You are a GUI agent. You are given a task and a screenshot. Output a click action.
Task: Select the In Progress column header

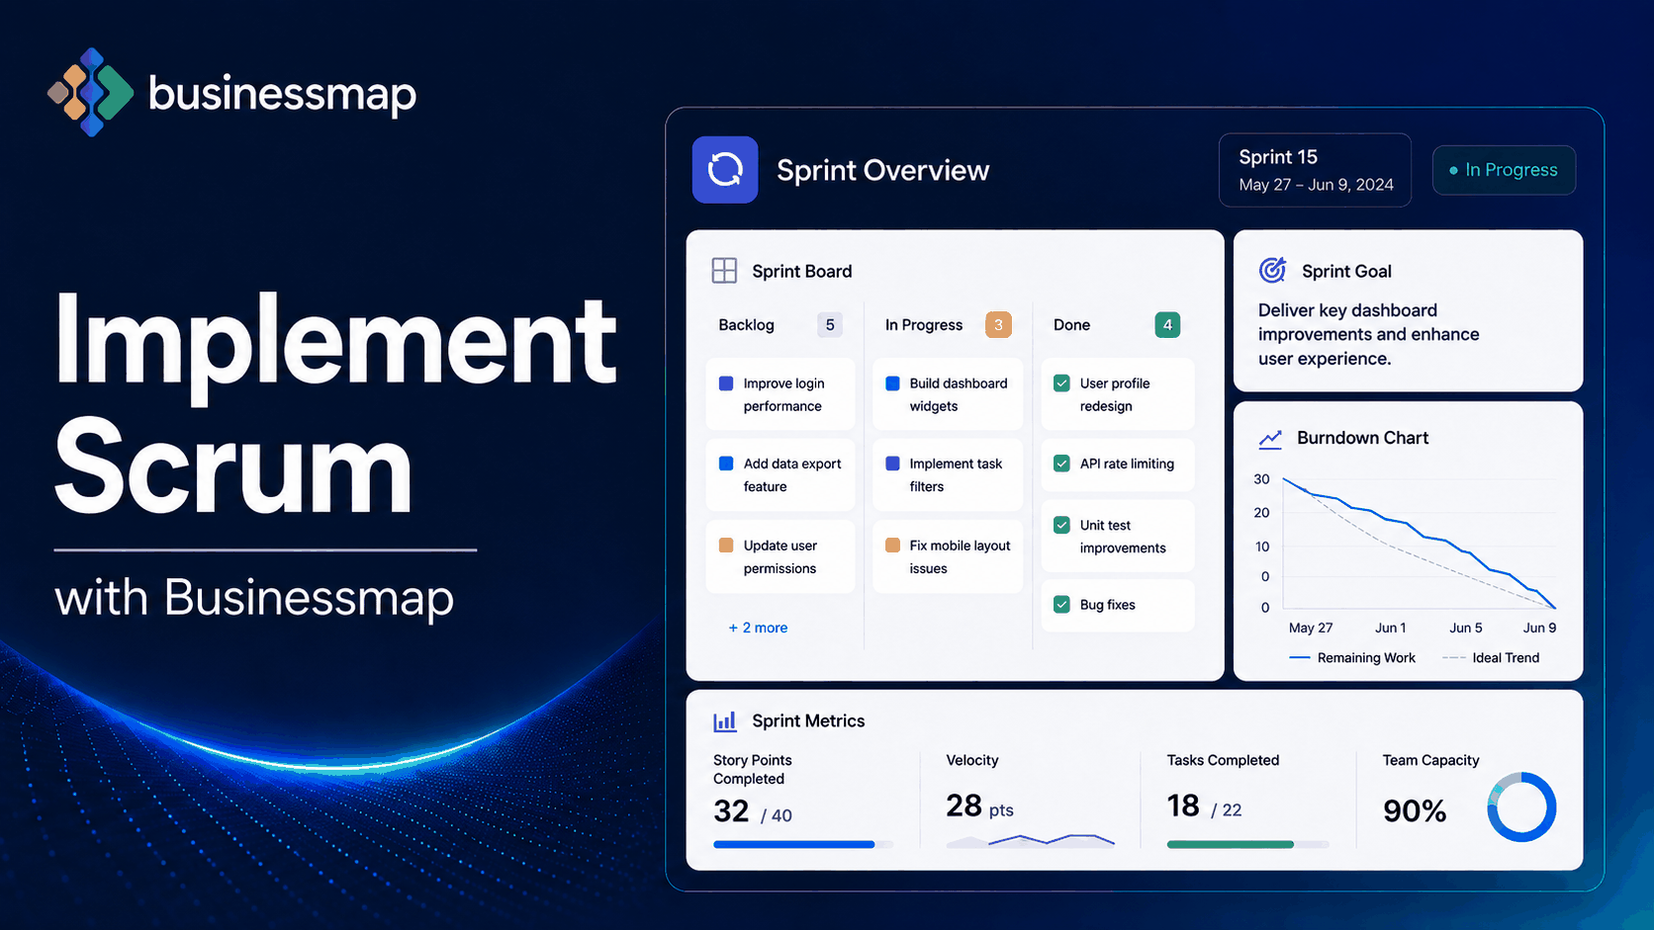tap(924, 325)
